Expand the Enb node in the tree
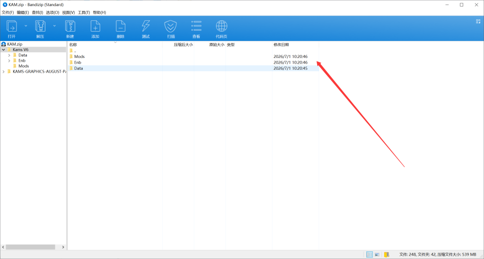The height and width of the screenshot is (259, 484). (9, 61)
